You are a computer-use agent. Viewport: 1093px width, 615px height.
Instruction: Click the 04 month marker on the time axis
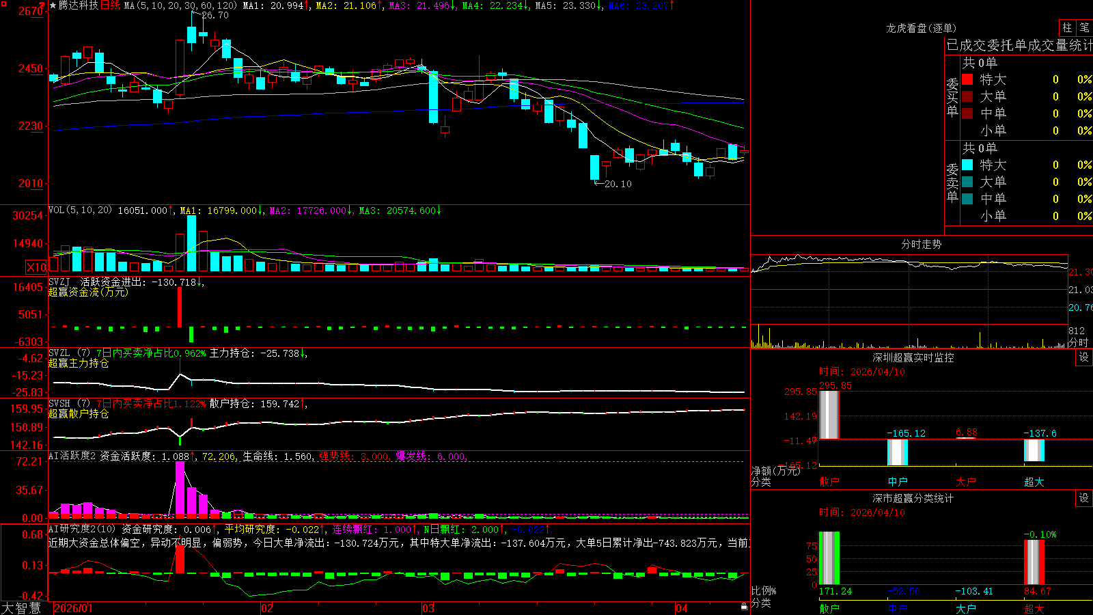pos(682,608)
